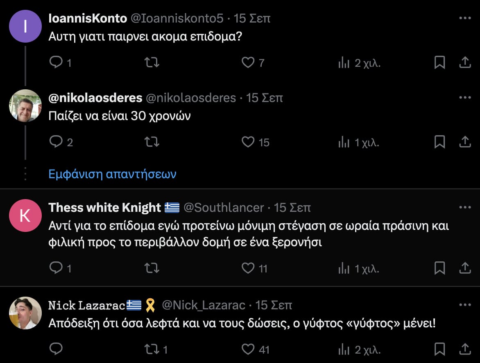Viewport: 480px width, 363px height.
Task: Bookmark the Thess white Knight tweet
Action: click(x=439, y=268)
